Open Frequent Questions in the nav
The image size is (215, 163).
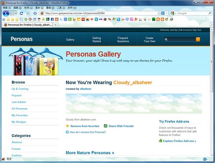click(123, 40)
